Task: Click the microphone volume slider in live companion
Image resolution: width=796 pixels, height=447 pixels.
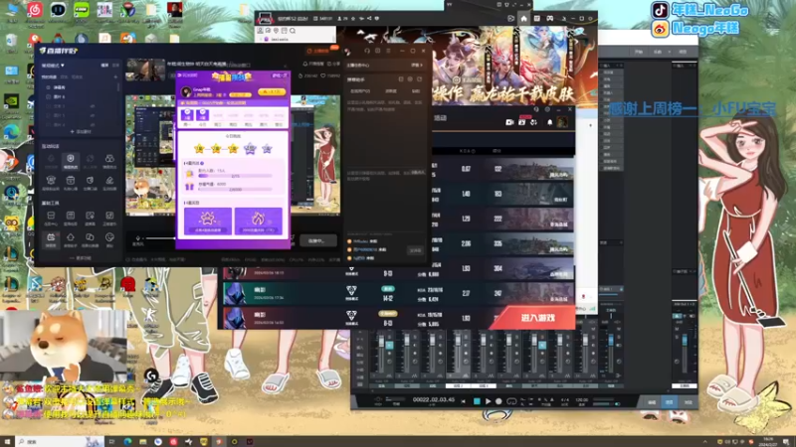Action: [x=160, y=237]
